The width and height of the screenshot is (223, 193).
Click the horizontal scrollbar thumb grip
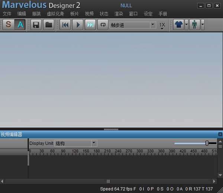tap(108, 181)
